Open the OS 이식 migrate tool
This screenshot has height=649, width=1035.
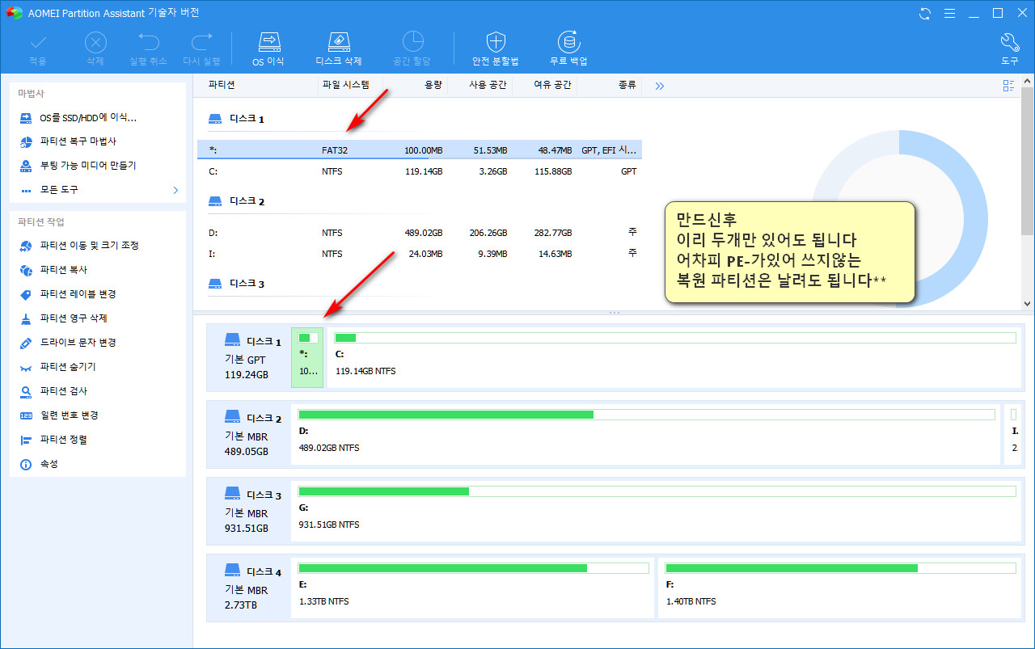tap(268, 49)
